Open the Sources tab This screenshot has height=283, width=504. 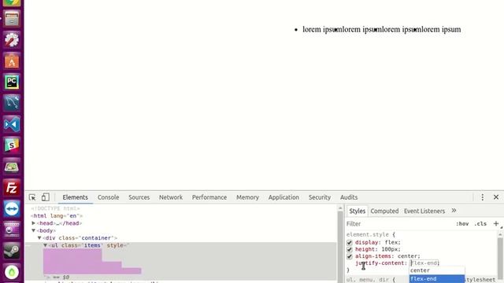click(x=139, y=197)
